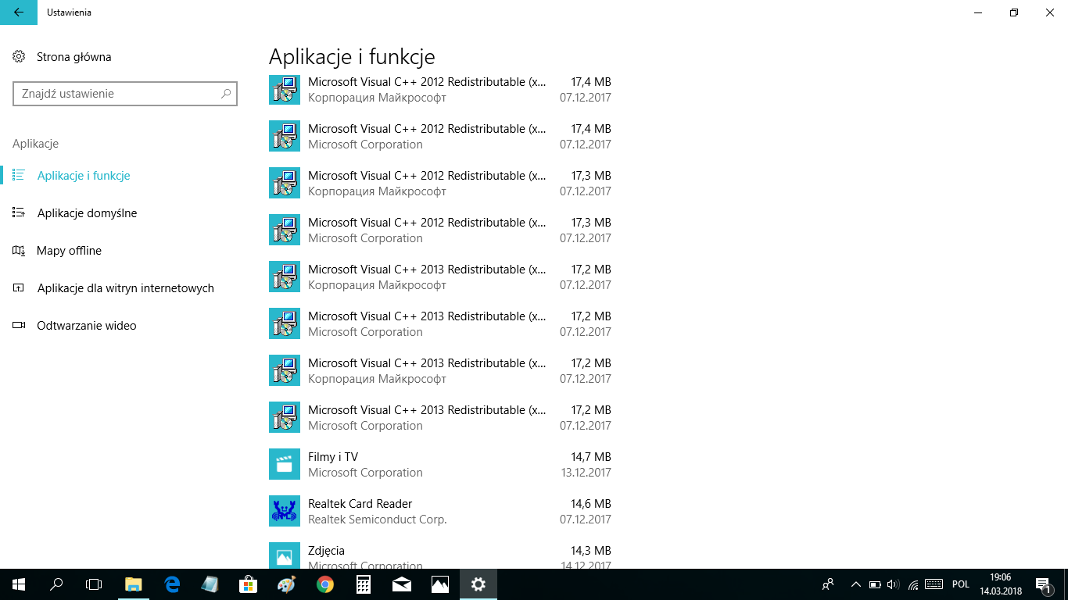Screen dimensions: 1068x600
Task: Open the notepad app on taskbar
Action: pos(210,584)
